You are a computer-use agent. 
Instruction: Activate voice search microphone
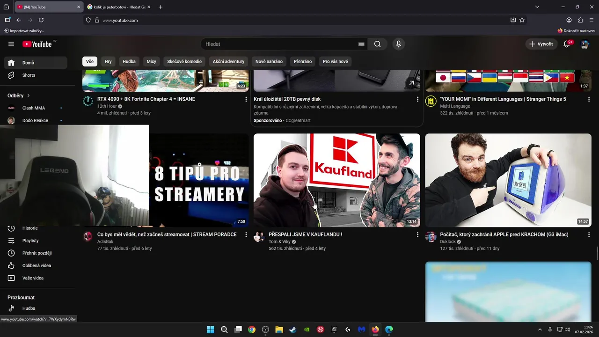coord(399,44)
